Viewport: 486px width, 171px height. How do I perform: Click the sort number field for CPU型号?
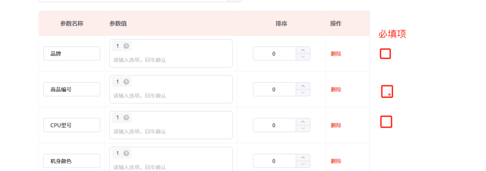(x=274, y=125)
